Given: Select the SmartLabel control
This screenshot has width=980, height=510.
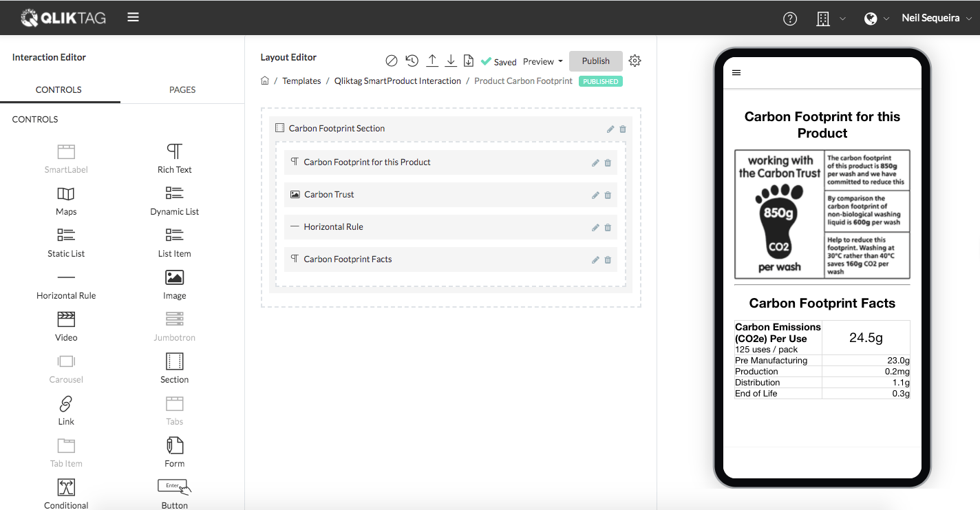Looking at the screenshot, I should (66, 158).
